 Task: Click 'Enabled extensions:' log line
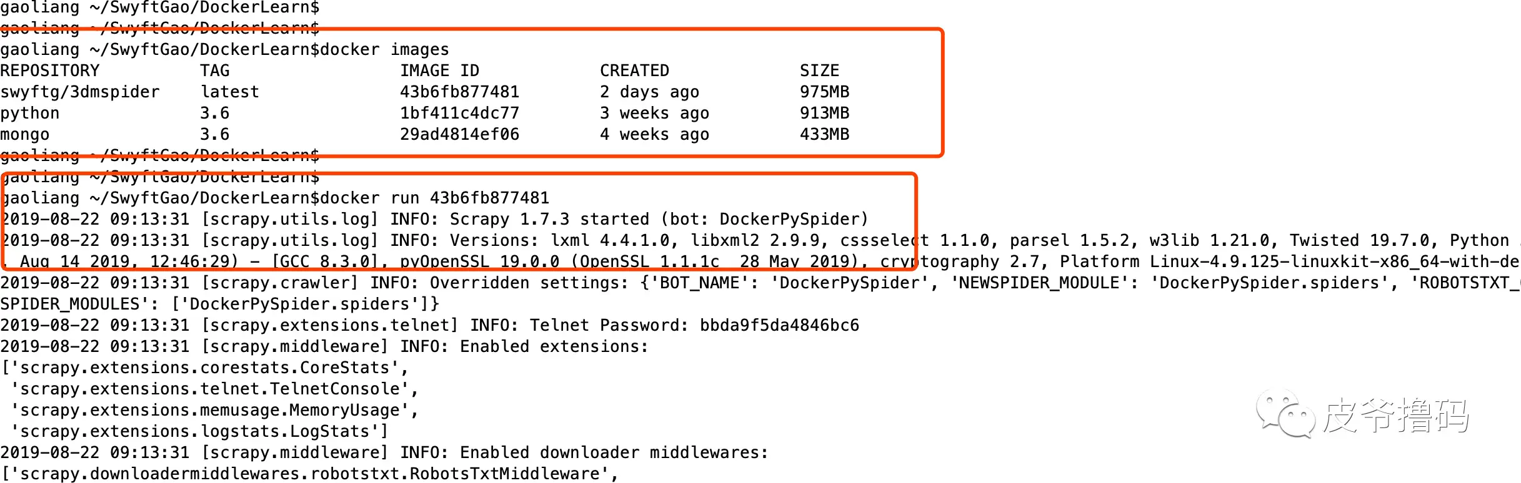click(554, 346)
